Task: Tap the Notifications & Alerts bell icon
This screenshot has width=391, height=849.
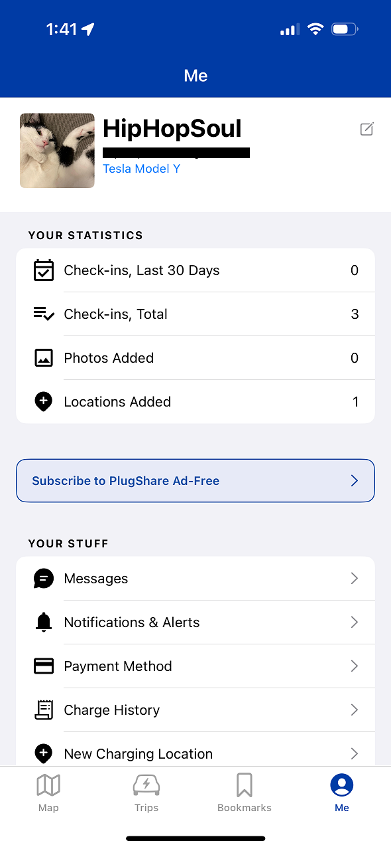Action: pyautogui.click(x=44, y=622)
